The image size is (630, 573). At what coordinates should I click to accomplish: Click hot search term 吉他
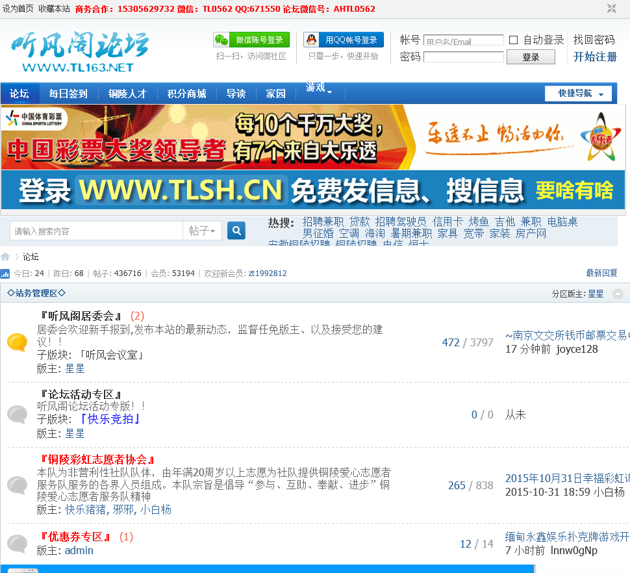click(505, 222)
